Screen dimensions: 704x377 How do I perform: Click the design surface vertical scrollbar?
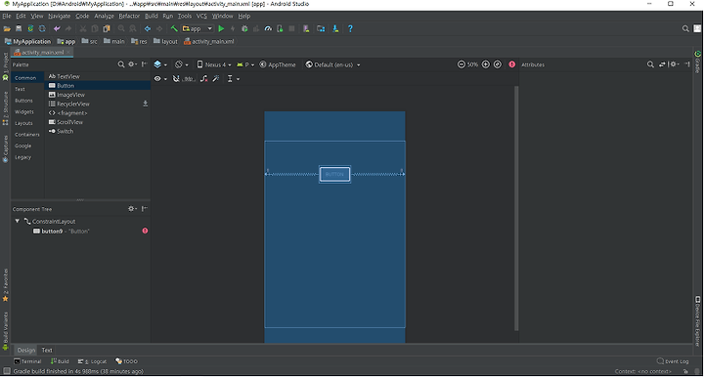516,208
